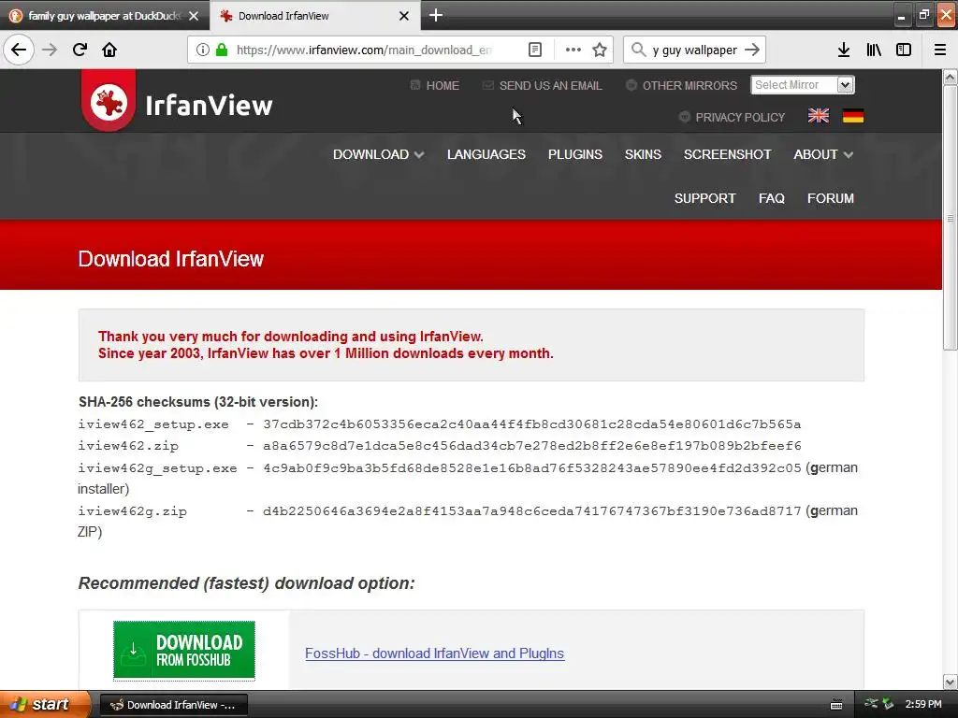Close the family guy wallpaper tab
This screenshot has width=958, height=718.
pyautogui.click(x=194, y=16)
